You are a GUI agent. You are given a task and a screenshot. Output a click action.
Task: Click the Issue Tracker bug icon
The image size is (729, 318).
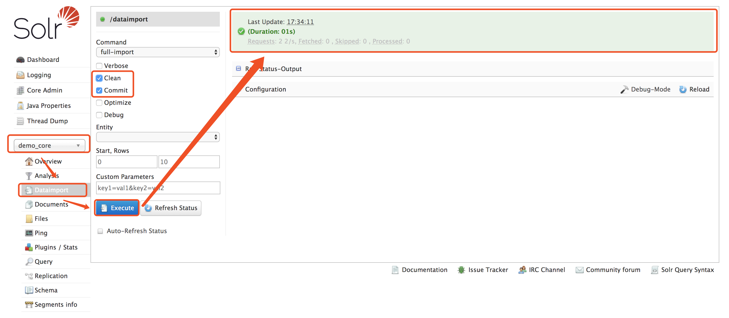pos(461,270)
